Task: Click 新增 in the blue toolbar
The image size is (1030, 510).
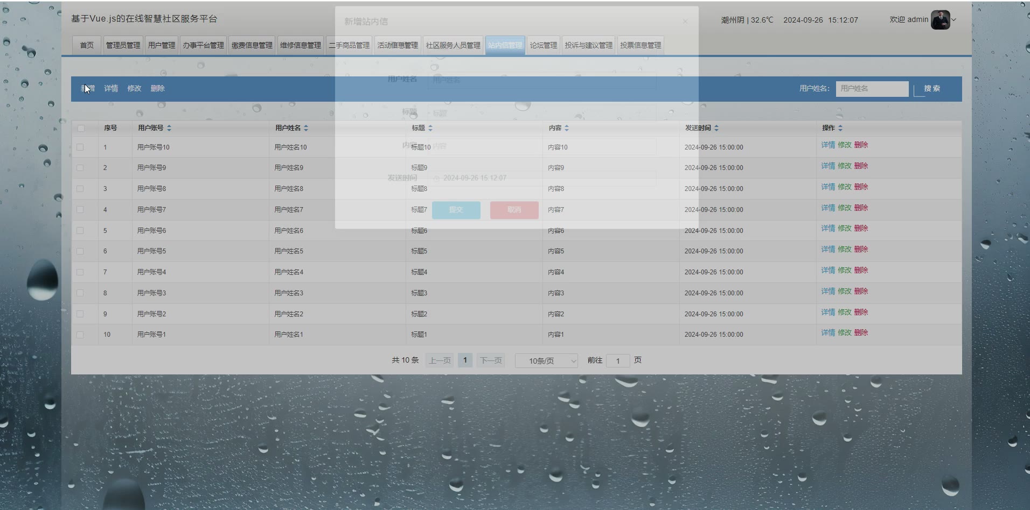Action: [x=88, y=88]
